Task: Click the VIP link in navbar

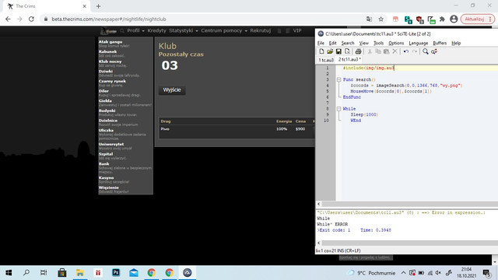Action: 297,30
